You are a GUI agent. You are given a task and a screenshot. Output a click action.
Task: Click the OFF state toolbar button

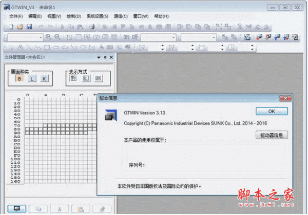pyautogui.click(x=135, y=37)
